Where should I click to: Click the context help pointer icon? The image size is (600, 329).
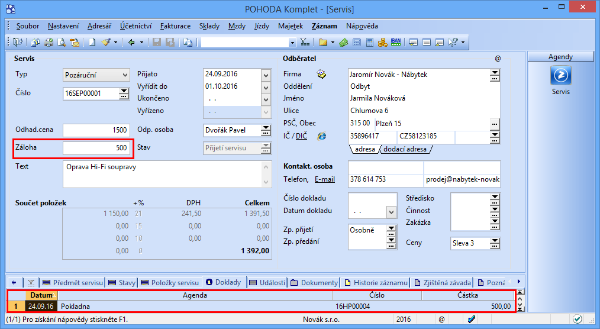point(453,42)
